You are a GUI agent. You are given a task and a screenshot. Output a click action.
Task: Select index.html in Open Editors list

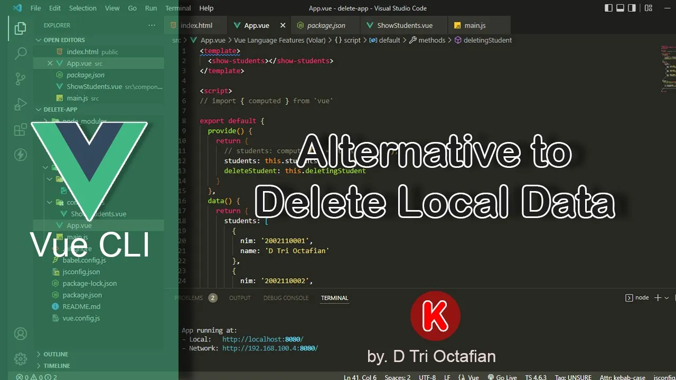pyautogui.click(x=98, y=52)
